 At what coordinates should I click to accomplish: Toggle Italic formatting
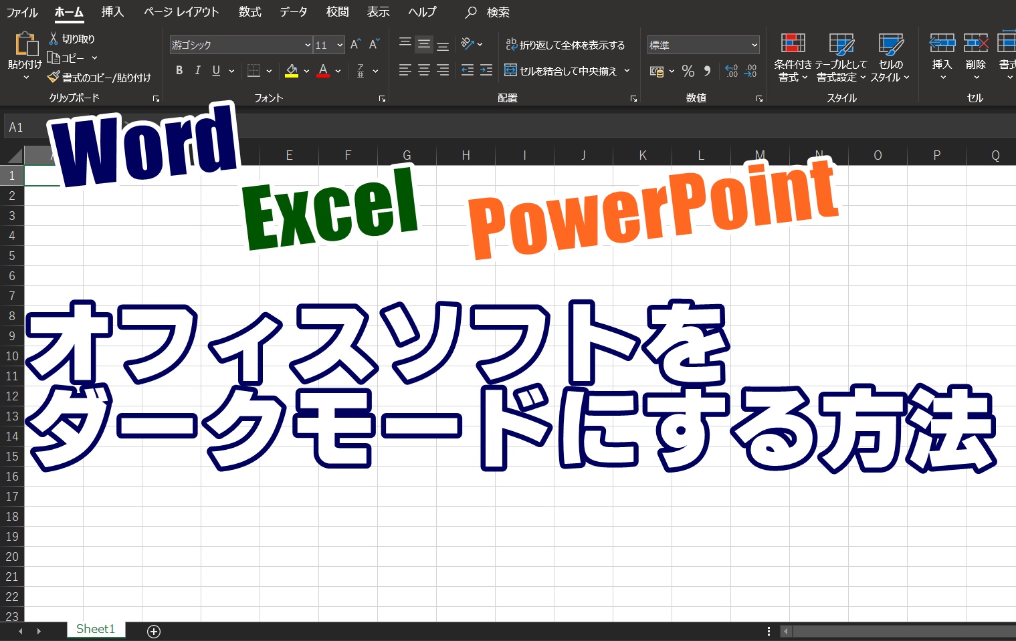pyautogui.click(x=198, y=70)
